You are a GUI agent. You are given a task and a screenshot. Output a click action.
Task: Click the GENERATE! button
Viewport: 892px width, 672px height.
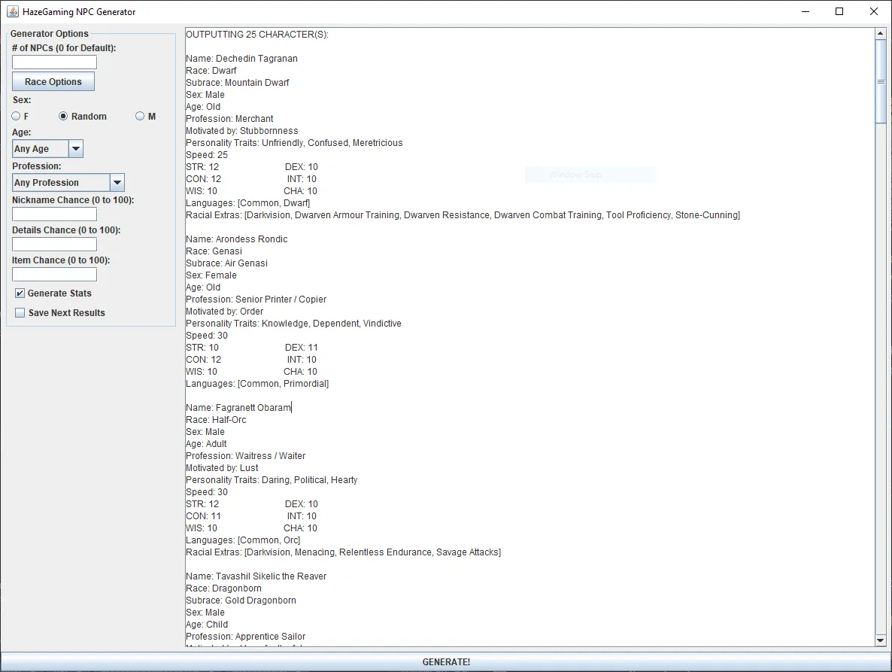click(446, 661)
